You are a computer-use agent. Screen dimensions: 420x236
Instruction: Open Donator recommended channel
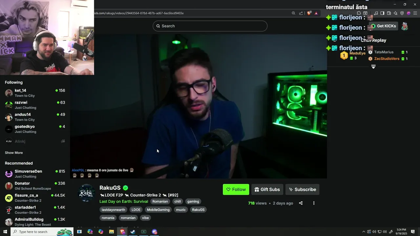(35, 186)
